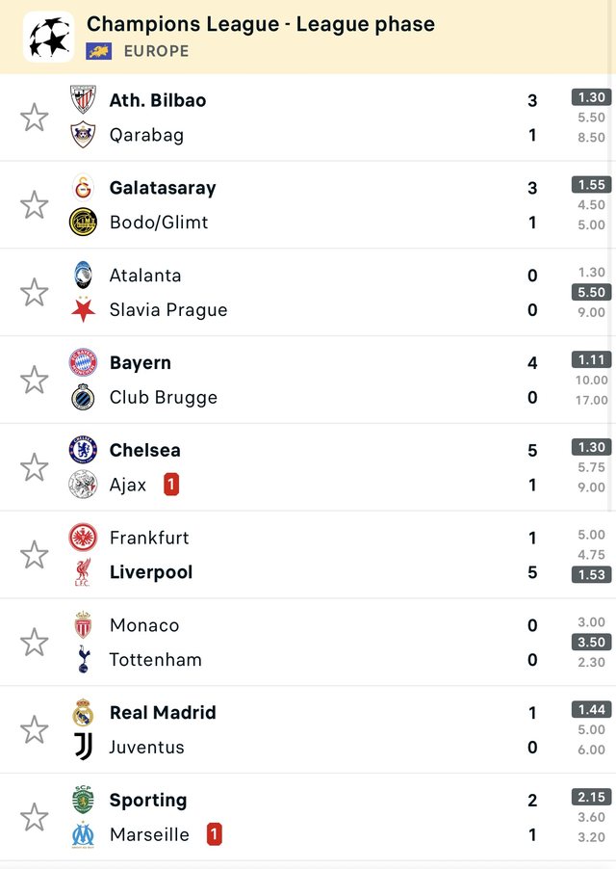The image size is (616, 869).
Task: Click the Bayern club crest
Action: click(x=84, y=362)
